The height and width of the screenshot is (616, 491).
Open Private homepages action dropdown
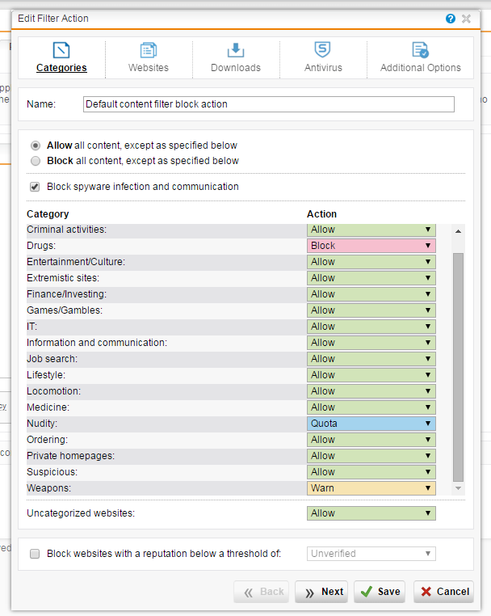(x=371, y=456)
